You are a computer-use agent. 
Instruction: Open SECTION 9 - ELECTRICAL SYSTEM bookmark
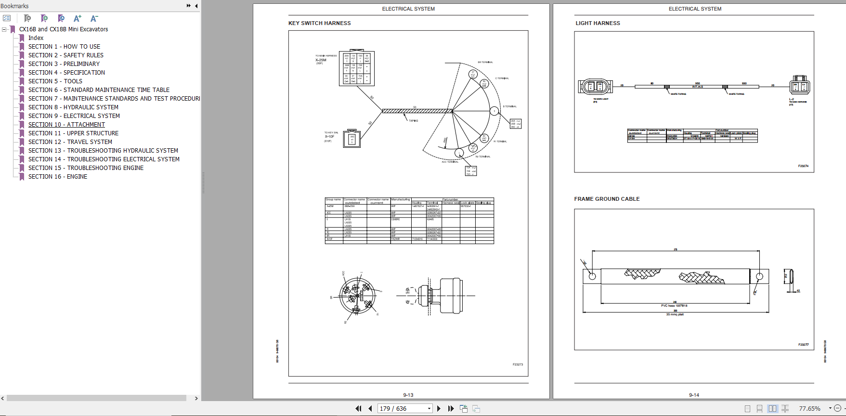point(74,116)
